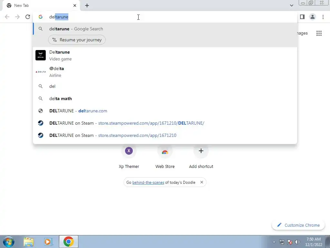
Task: Click Google G icon in address bar
Action: pos(41,17)
